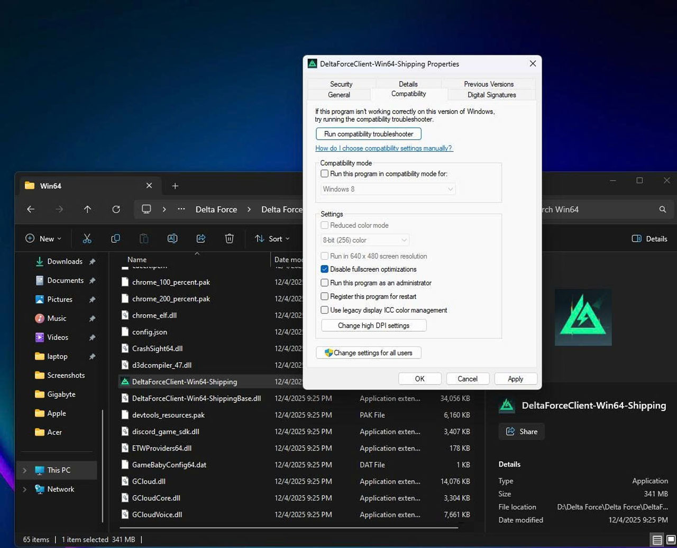Click the Refresh icon in navigation bar

point(116,209)
